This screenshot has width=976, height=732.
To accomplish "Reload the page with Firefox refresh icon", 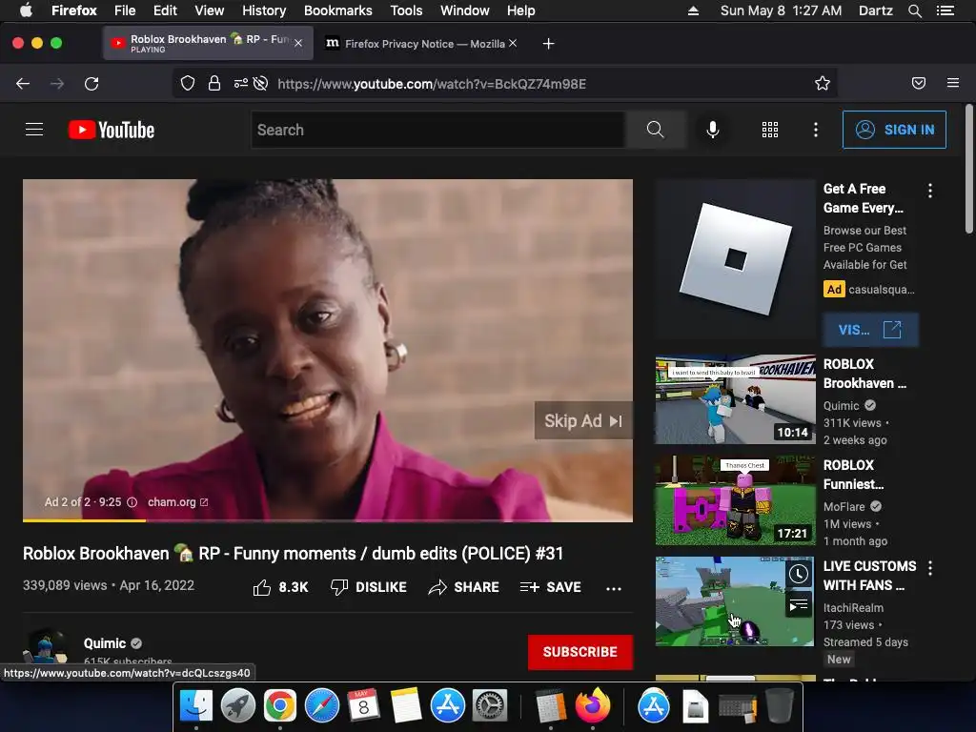I will tap(91, 84).
